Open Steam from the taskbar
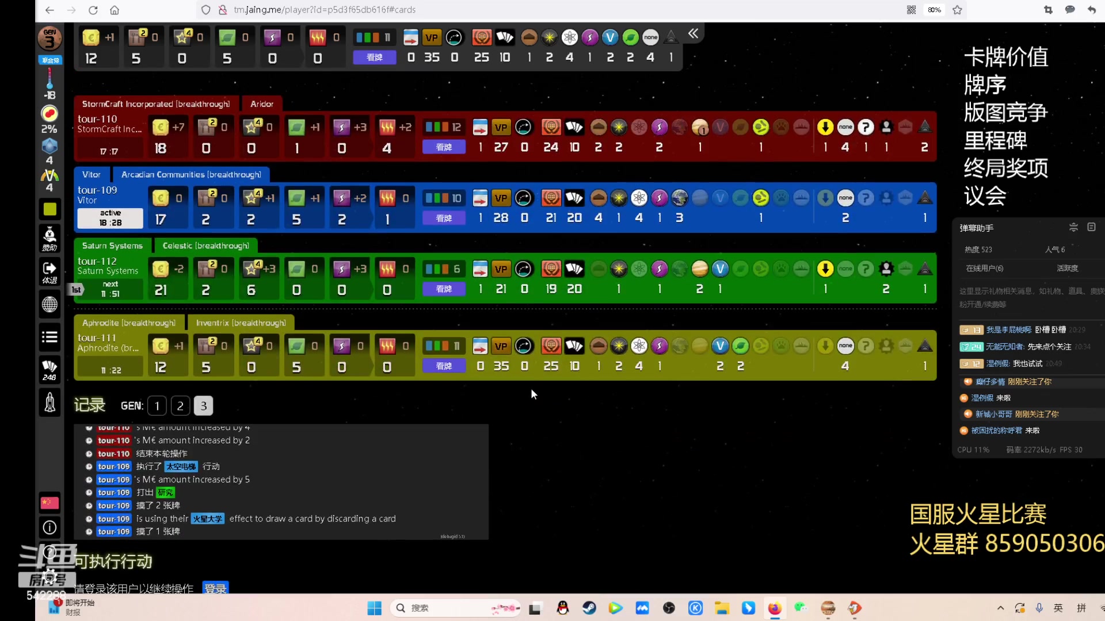Viewport: 1105px width, 621px height. tap(589, 608)
